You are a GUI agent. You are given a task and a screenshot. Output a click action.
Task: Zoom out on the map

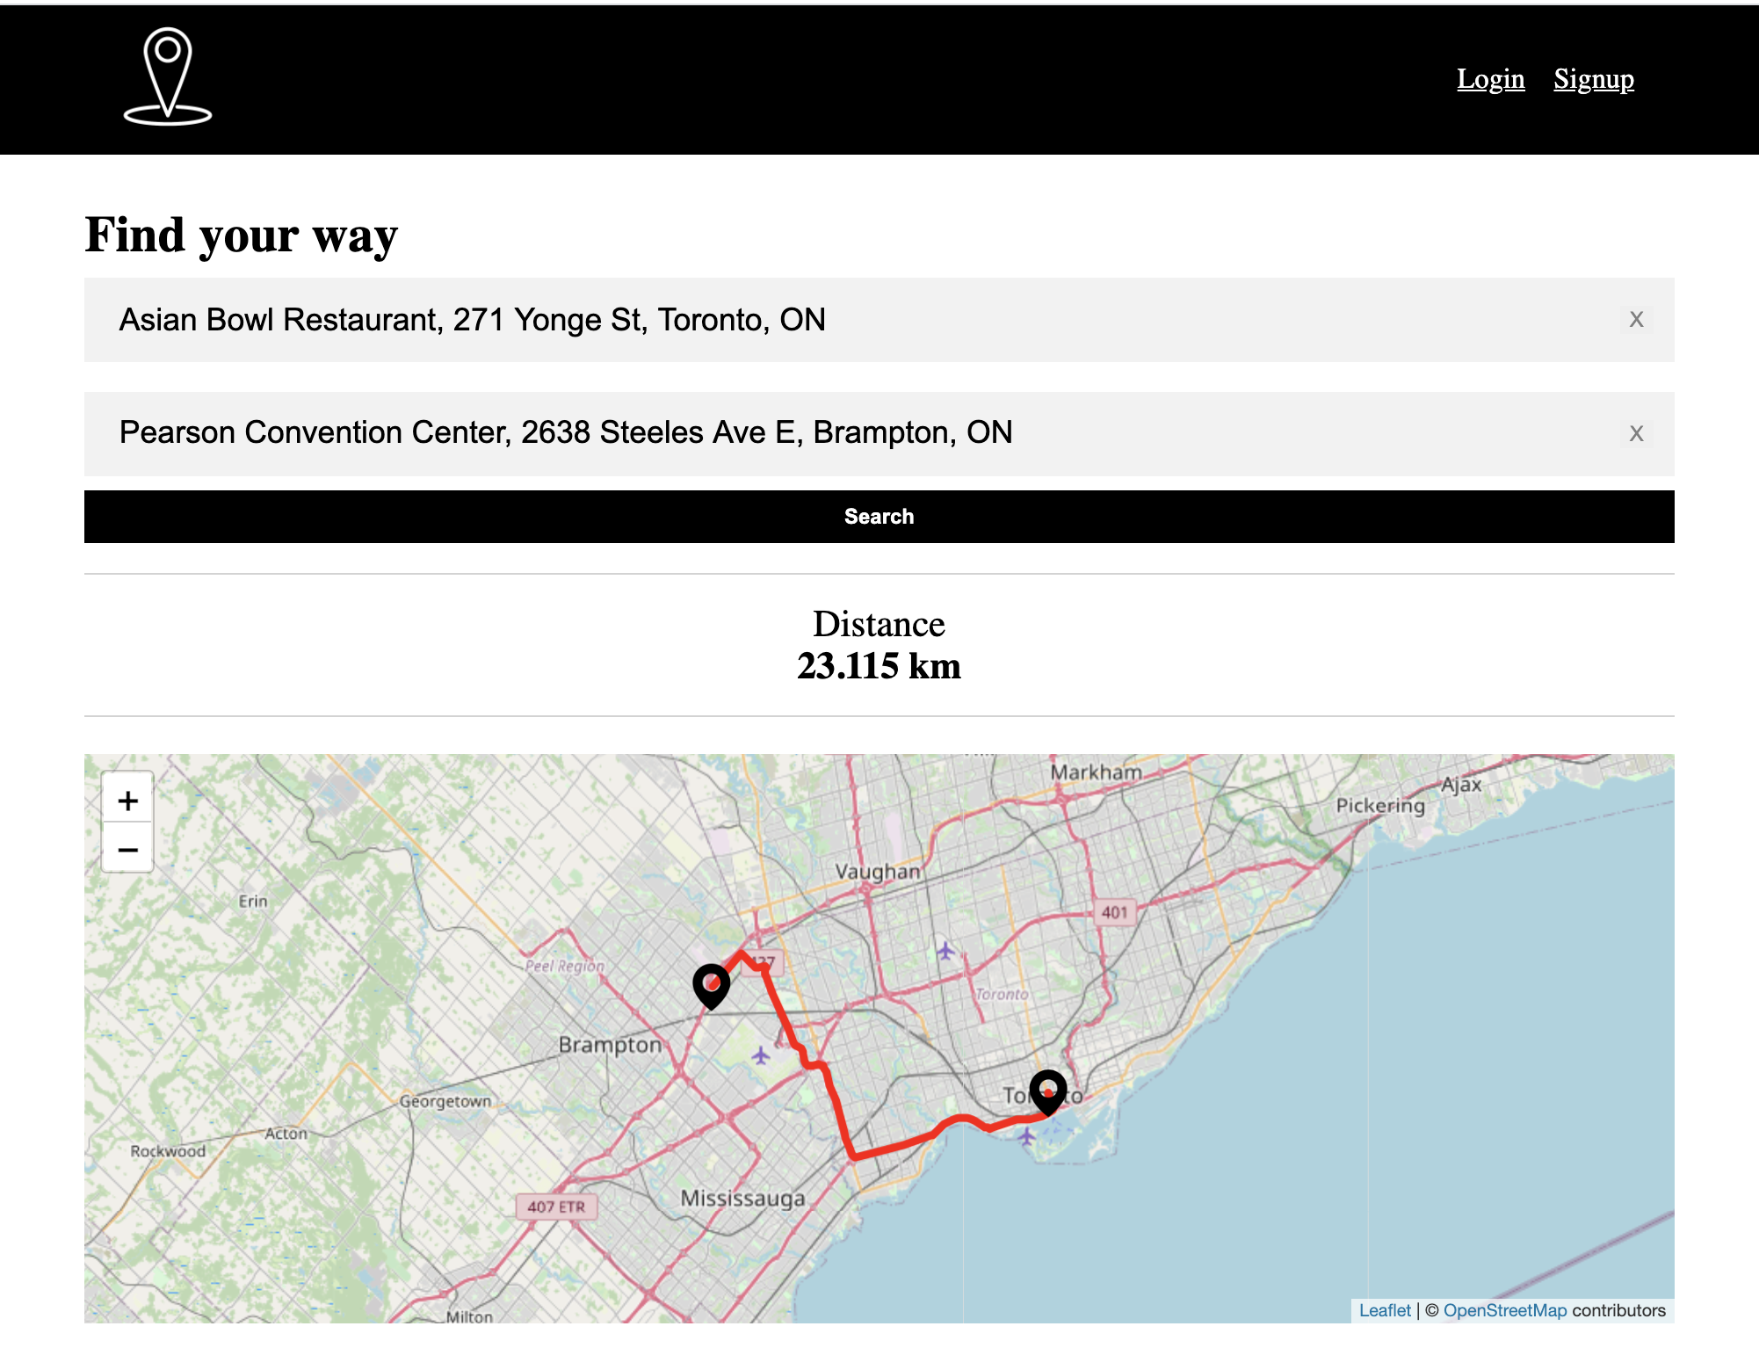pos(128,849)
